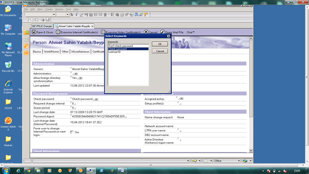Open the Assigned policy dropdown arrow
The height and width of the screenshot is (174, 309).
pos(182,99)
